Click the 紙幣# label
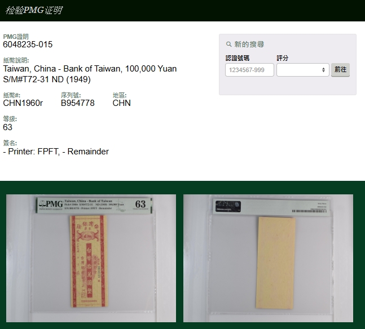The image size is (365, 329). tap(12, 95)
